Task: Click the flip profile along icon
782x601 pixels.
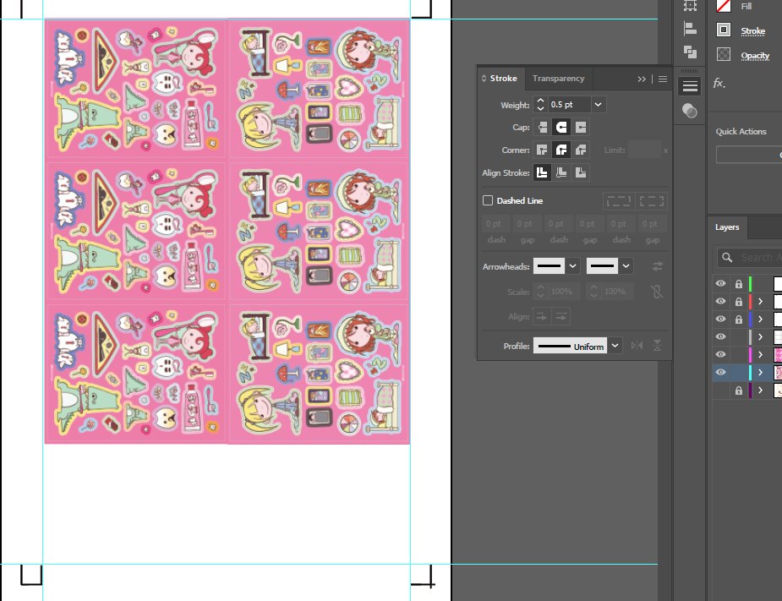Action: click(637, 346)
